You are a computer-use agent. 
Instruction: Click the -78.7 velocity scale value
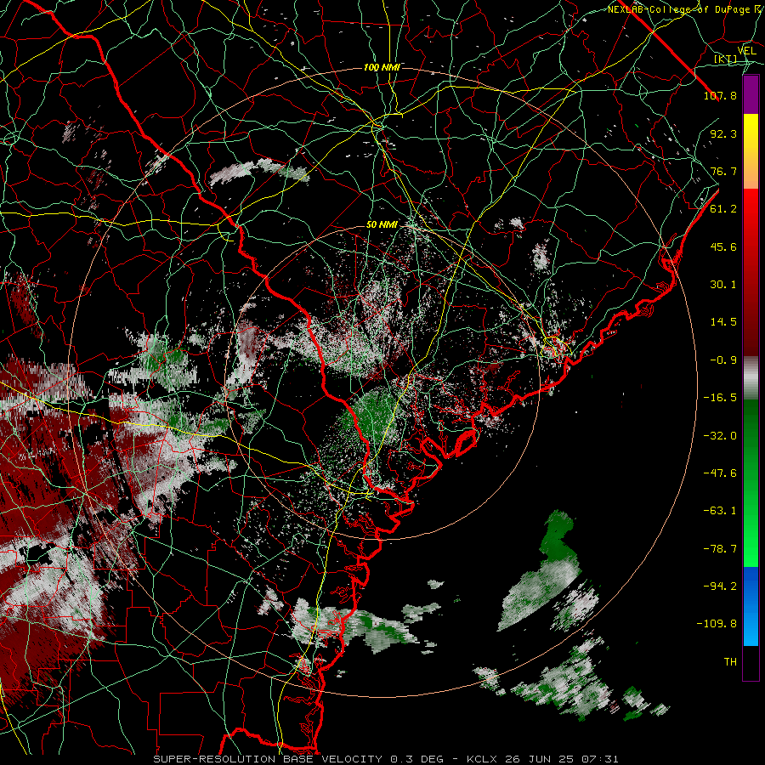click(x=720, y=549)
